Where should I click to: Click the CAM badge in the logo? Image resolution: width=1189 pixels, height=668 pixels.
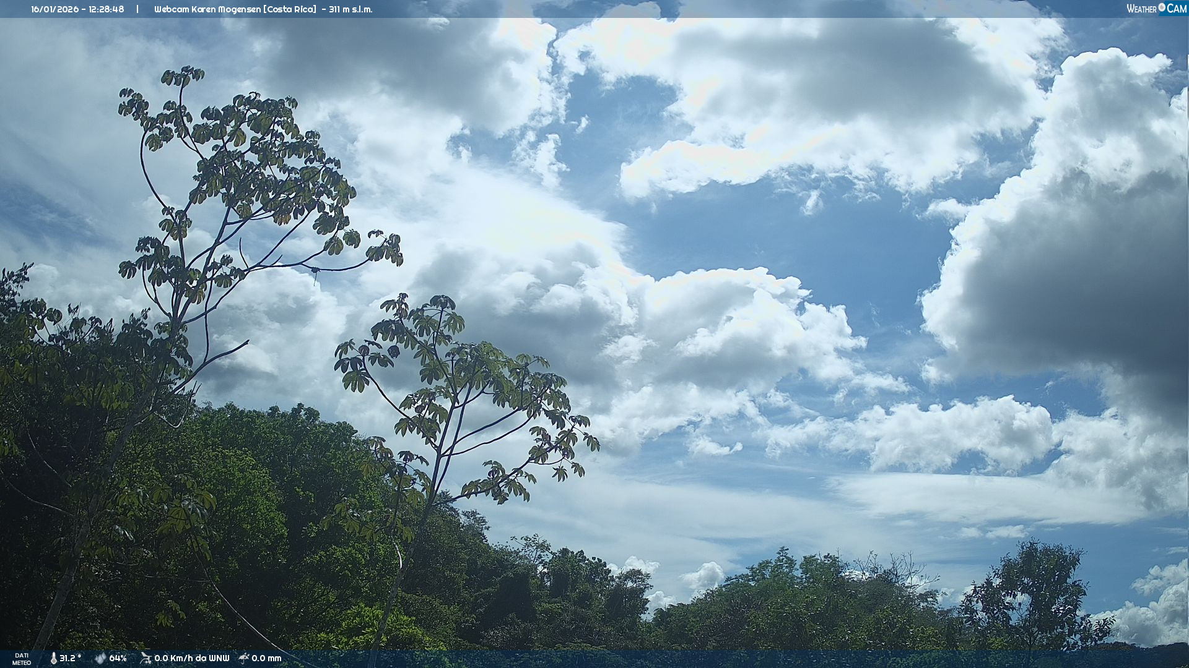pos(1177,9)
